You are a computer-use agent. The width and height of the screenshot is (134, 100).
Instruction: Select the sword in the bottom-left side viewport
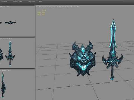point(3,85)
